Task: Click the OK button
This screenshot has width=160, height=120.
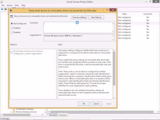Action: tap(84, 104)
